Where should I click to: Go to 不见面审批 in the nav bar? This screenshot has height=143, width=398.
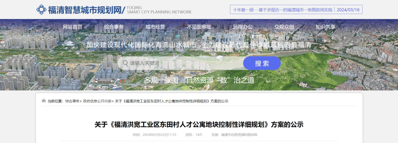point(199,27)
